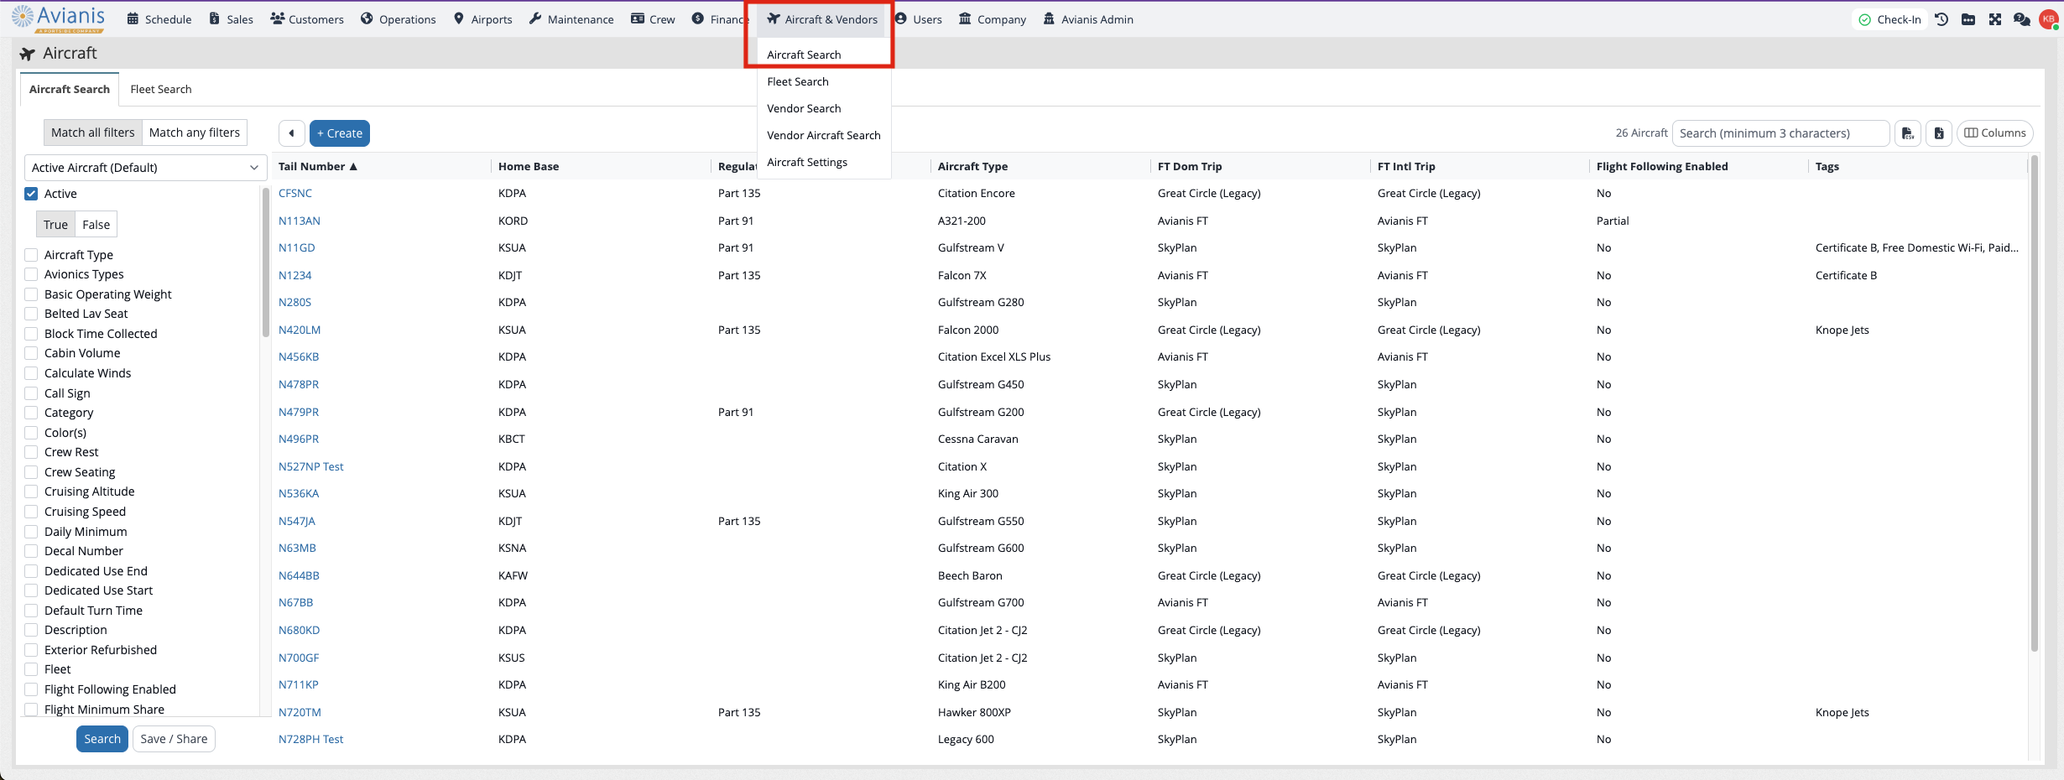The image size is (2064, 780).
Task: Collapse the filter panel with the left arrow
Action: click(291, 133)
